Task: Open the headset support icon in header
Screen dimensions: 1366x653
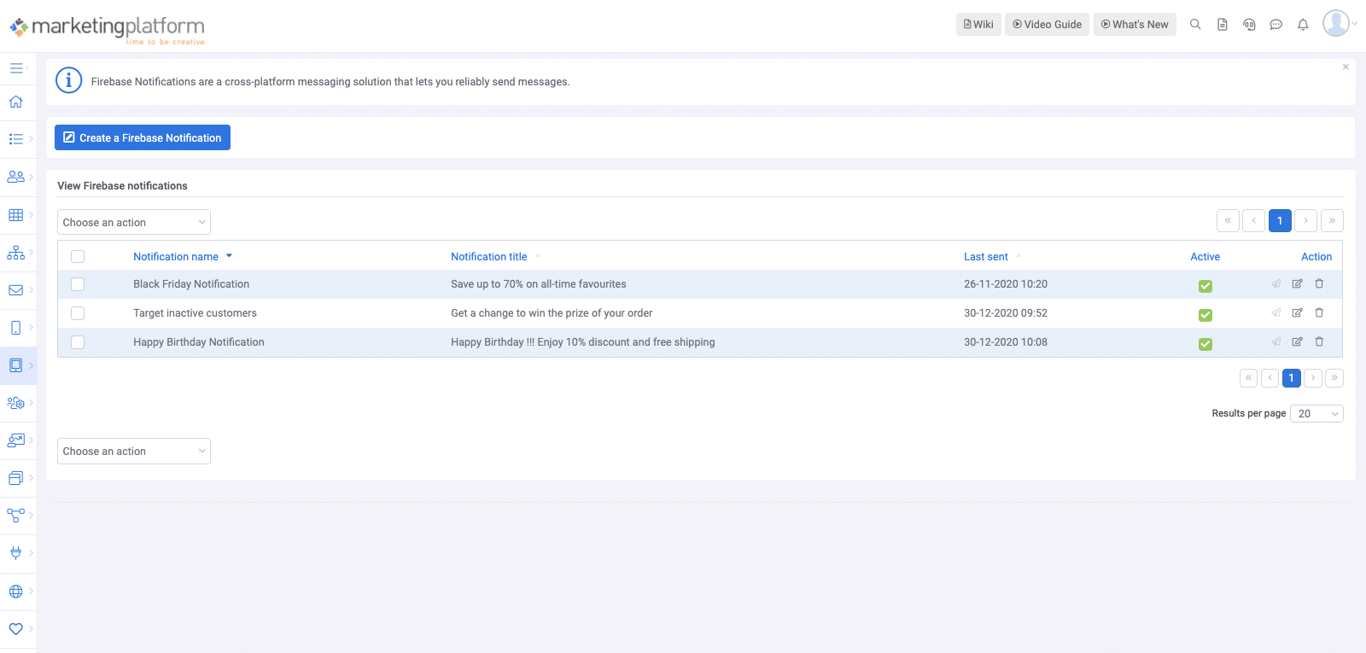Action: click(x=1249, y=25)
